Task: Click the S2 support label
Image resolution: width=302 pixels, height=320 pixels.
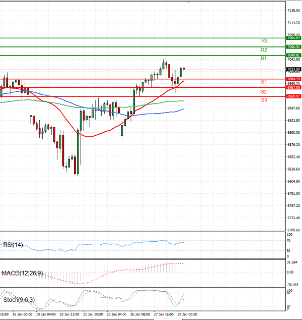Action: click(x=264, y=91)
